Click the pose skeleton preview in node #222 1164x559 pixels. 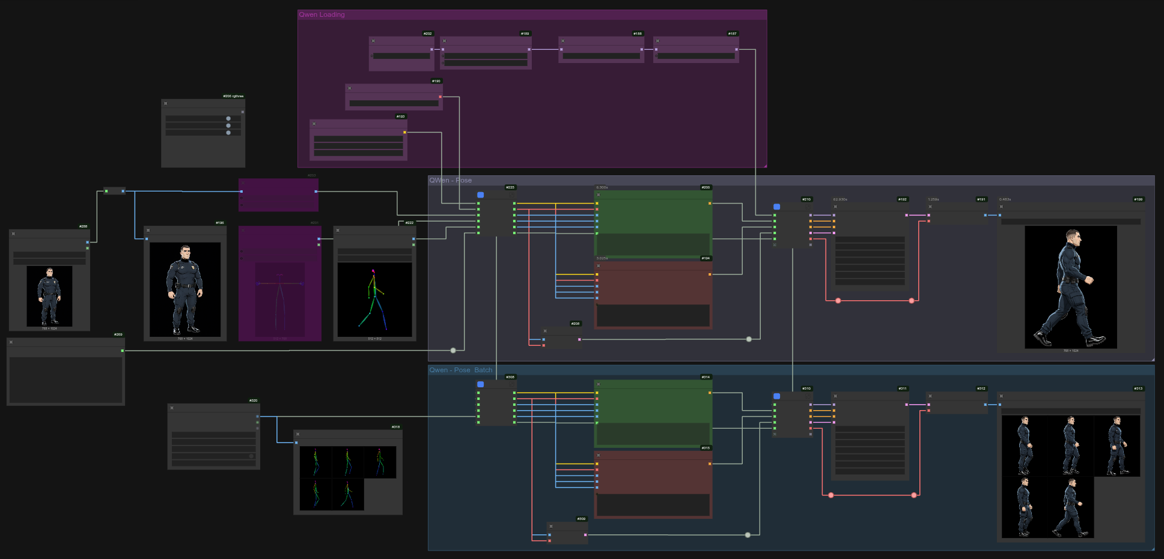pos(374,300)
